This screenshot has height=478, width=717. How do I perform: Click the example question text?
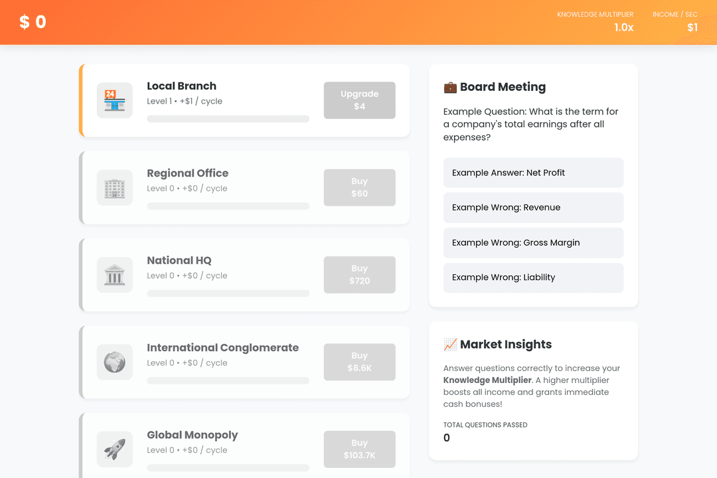[530, 124]
